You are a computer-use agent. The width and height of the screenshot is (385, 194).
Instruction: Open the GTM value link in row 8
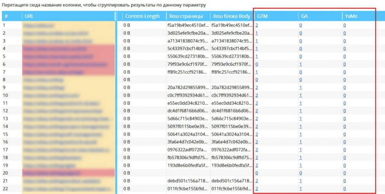point(257,80)
